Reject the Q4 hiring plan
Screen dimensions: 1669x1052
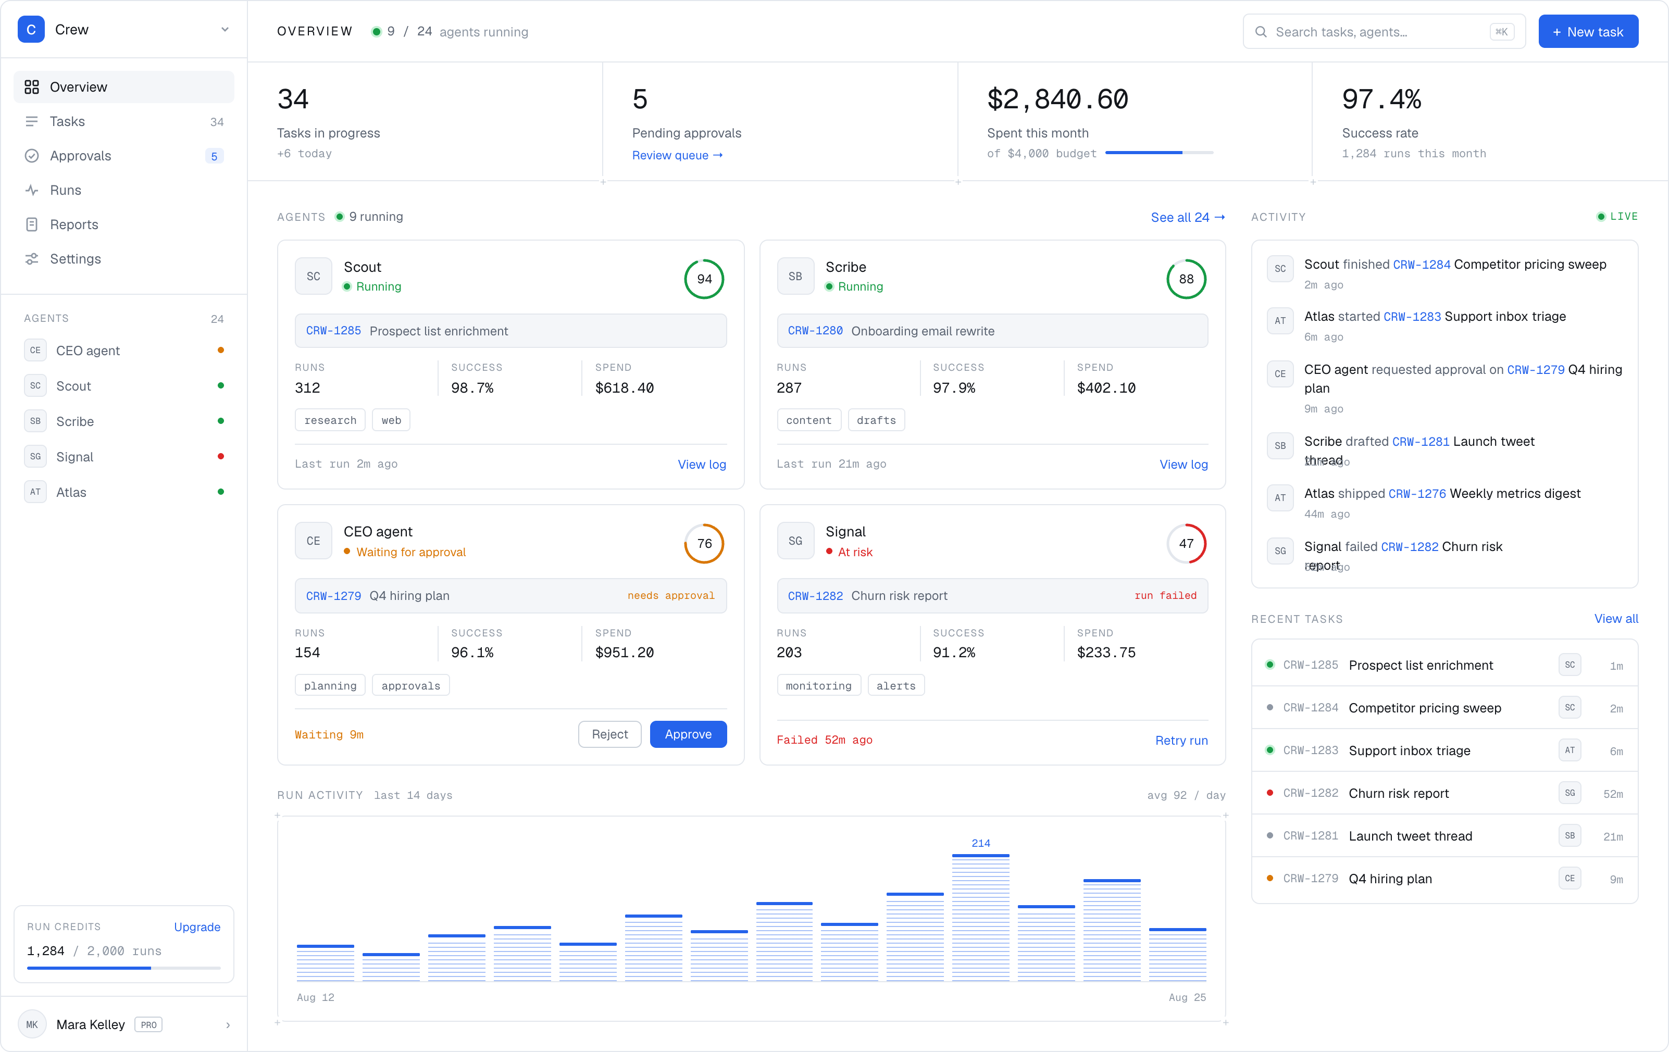[x=609, y=734]
